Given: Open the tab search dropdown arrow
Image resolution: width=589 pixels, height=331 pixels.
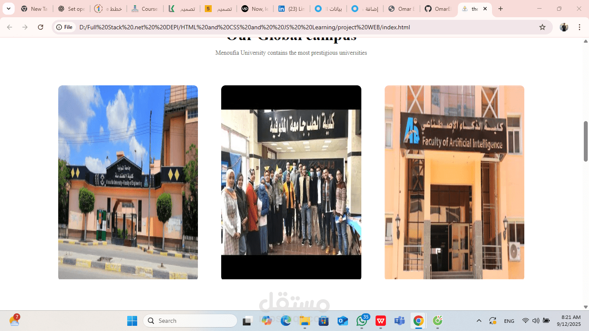Looking at the screenshot, I should (x=8, y=9).
